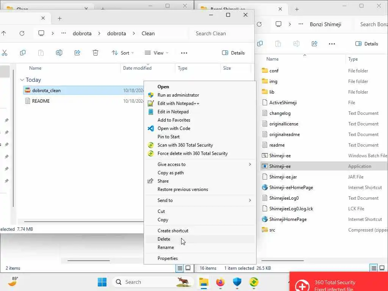Click Delete trash icon in Clean toolbar
The width and height of the screenshot is (388, 291).
[95, 53]
